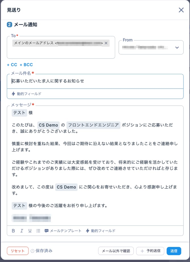Click the bold formatting icon
Viewport: 190px width, 262px height.
click(13, 231)
